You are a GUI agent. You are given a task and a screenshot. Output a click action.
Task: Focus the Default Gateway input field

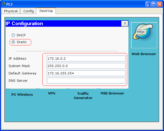click(86, 73)
